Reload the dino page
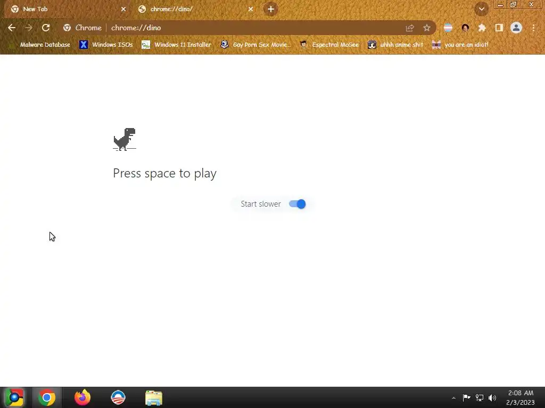545x408 pixels. 46,28
